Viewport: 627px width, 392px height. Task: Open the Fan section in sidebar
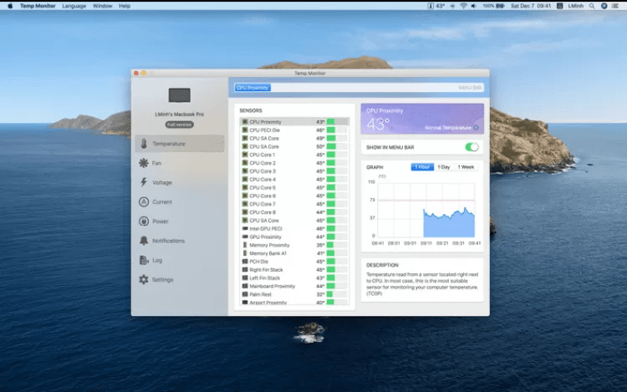click(144, 163)
